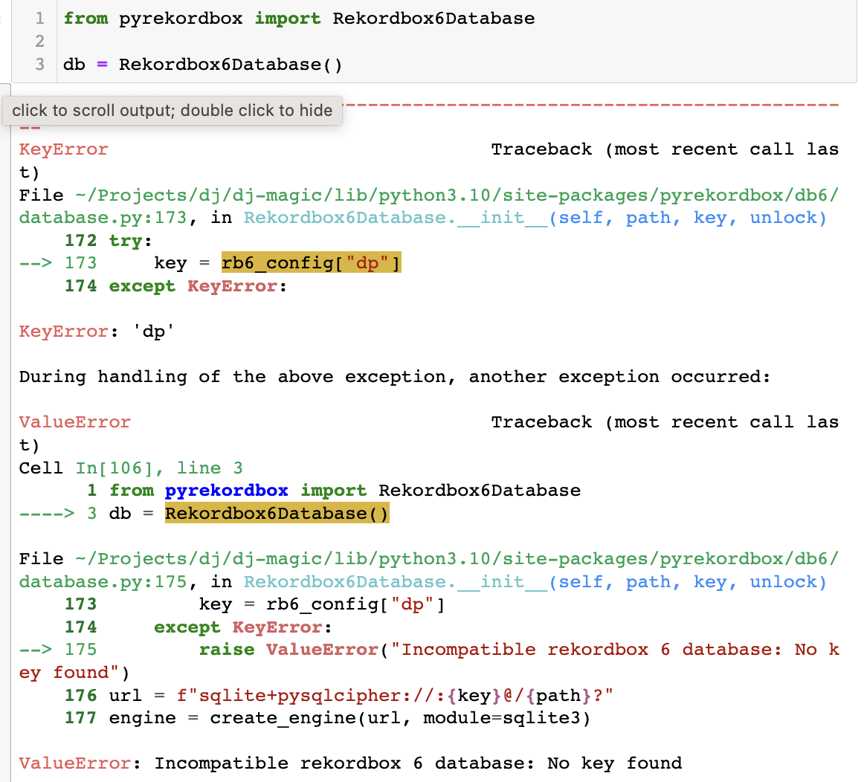The image size is (864, 782).
Task: Select the ValueError traceback heading
Action: click(x=74, y=421)
